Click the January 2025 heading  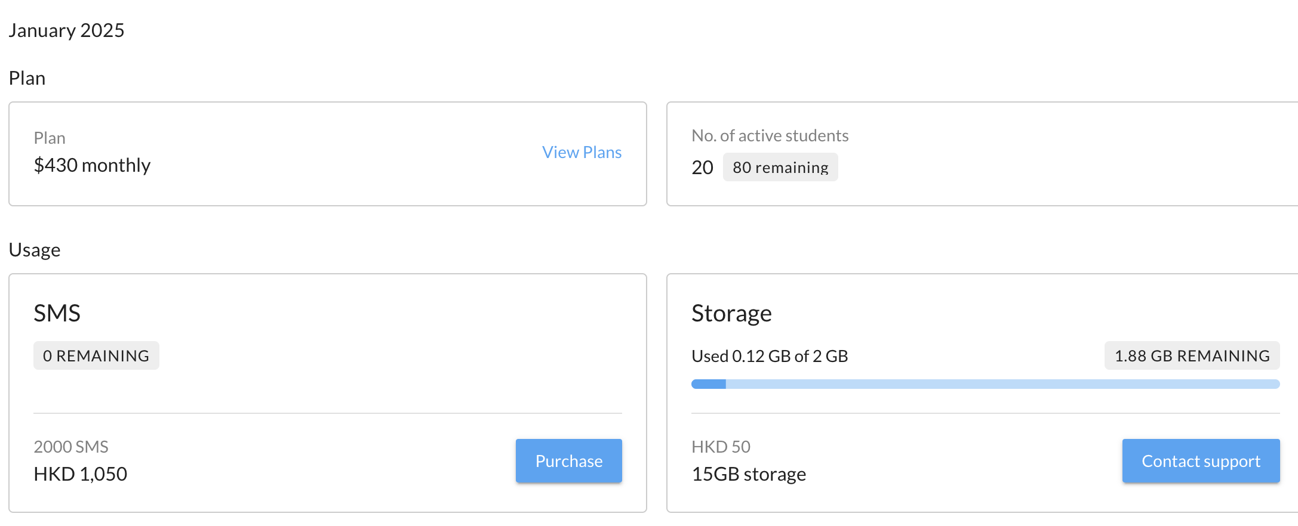click(66, 30)
